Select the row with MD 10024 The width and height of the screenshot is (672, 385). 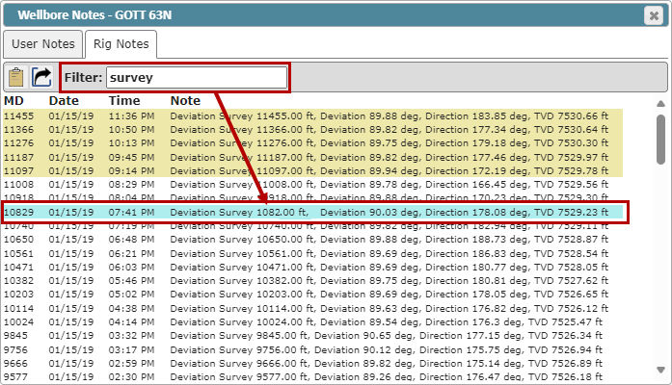point(312,321)
